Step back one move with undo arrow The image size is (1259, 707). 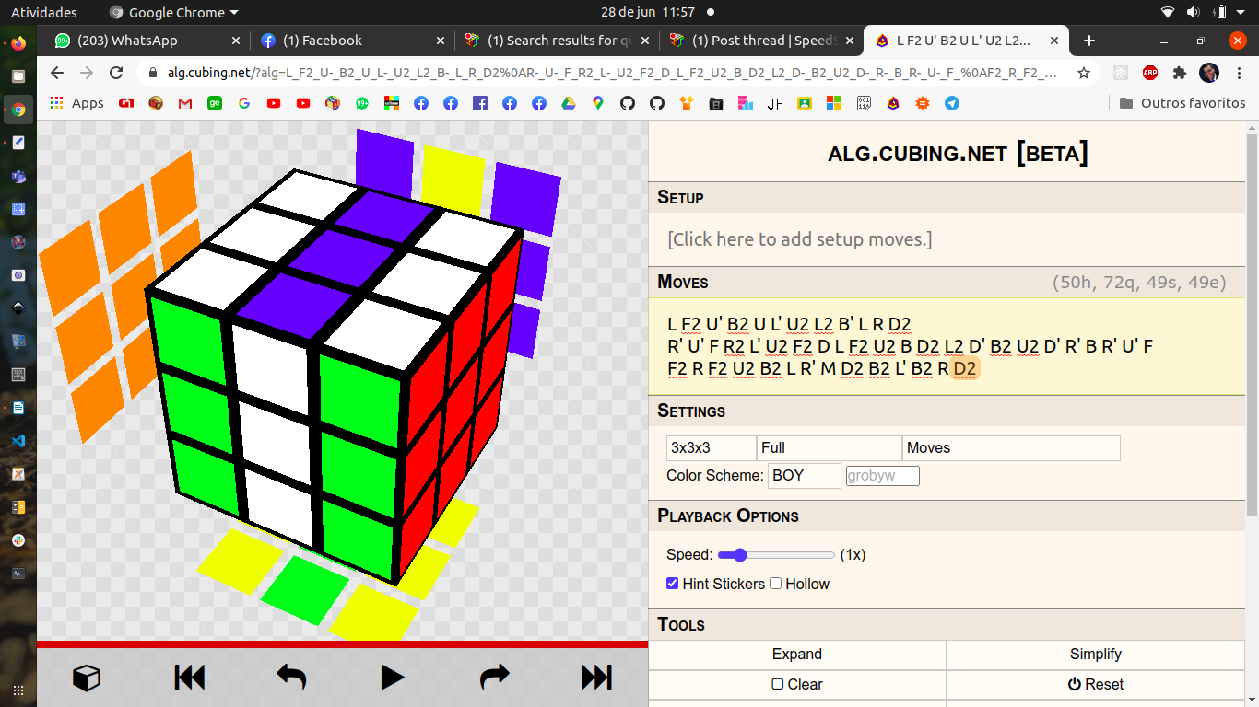click(x=291, y=678)
